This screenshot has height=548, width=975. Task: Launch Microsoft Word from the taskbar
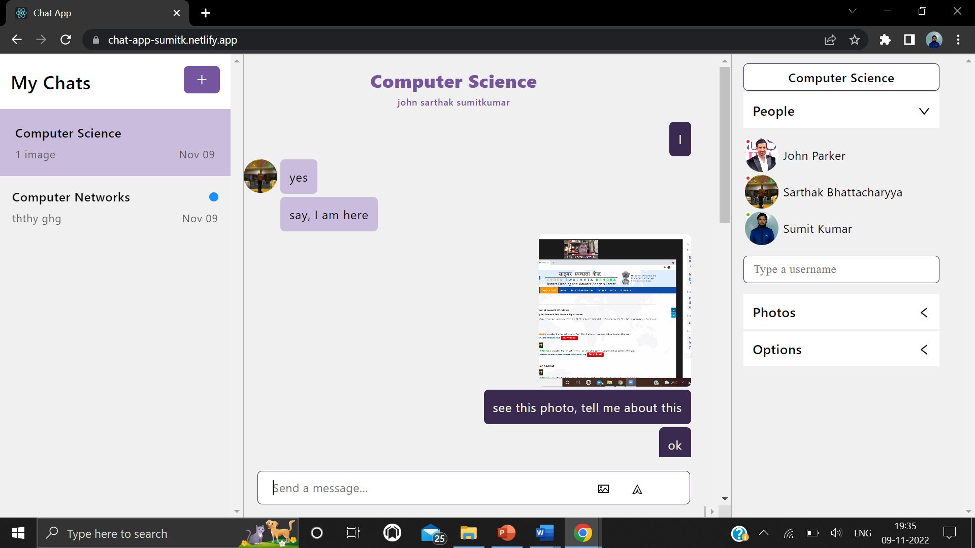[x=543, y=533]
